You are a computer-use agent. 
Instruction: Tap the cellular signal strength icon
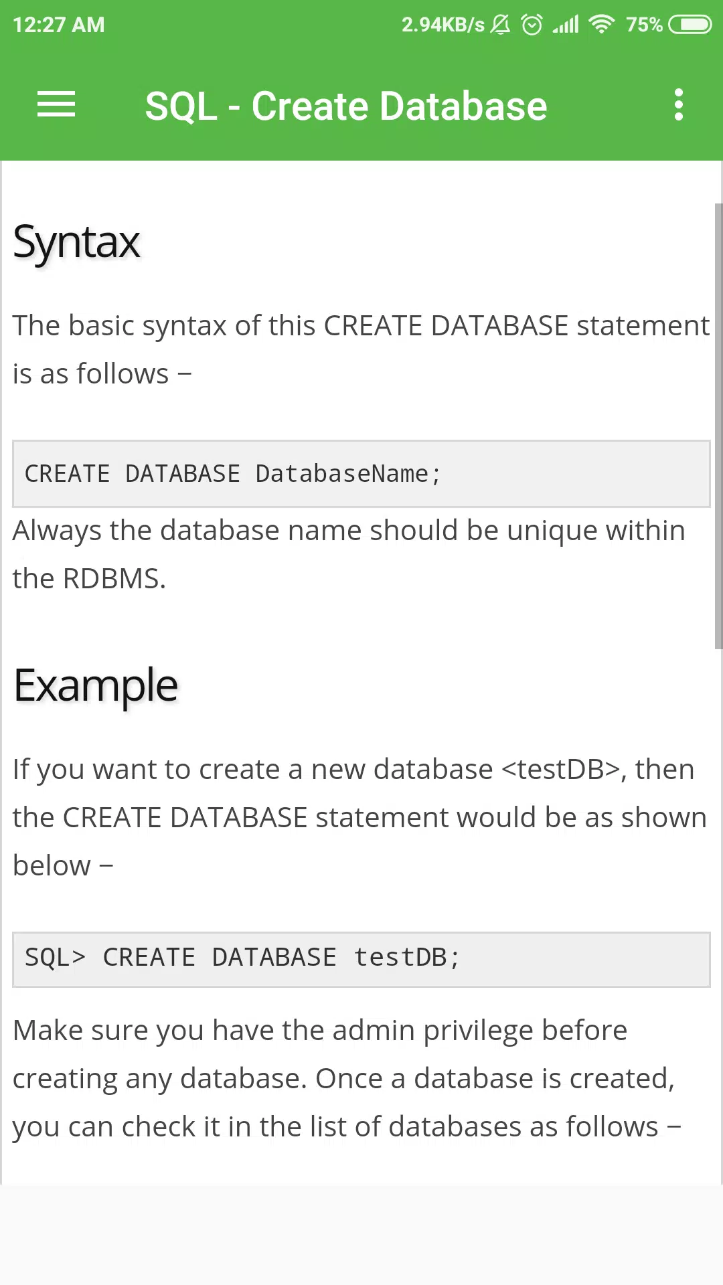pyautogui.click(x=566, y=25)
